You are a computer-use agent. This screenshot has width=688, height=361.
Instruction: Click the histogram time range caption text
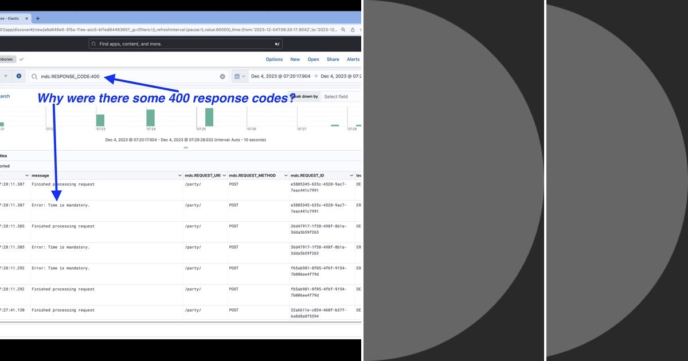(x=185, y=140)
